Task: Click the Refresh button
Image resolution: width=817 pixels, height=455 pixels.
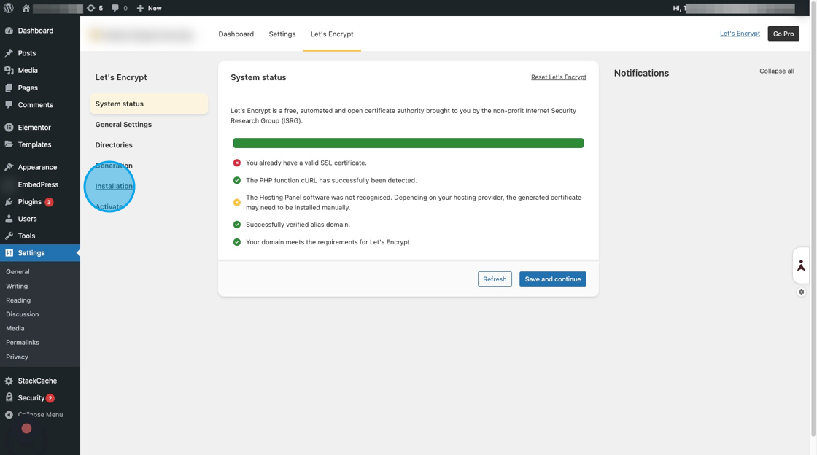Action: (x=495, y=279)
